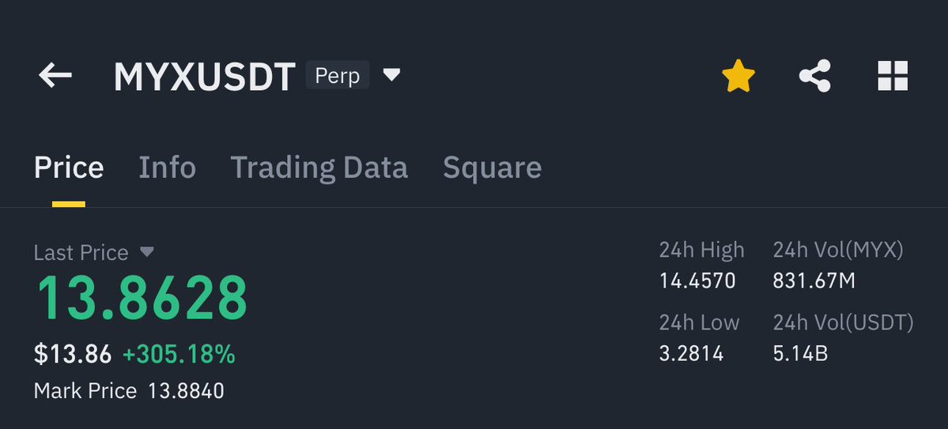Switch to the Info tab
The image size is (948, 429).
168,167
